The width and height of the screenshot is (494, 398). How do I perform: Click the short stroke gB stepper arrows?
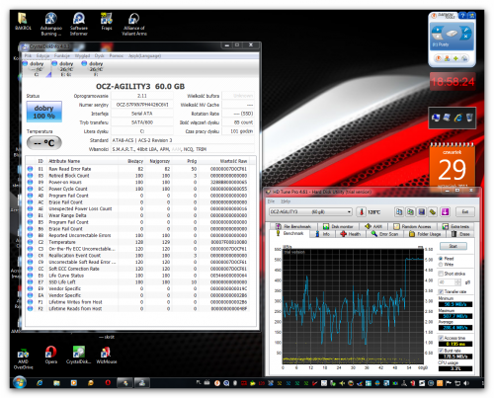pos(458,282)
